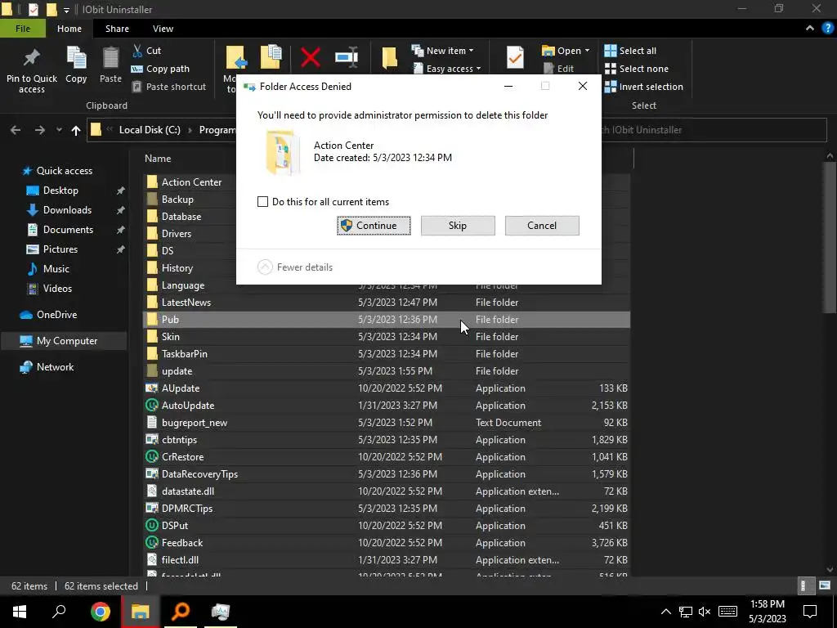Switch to the View ribbon tab
Viewport: 837px width, 628px height.
(163, 29)
